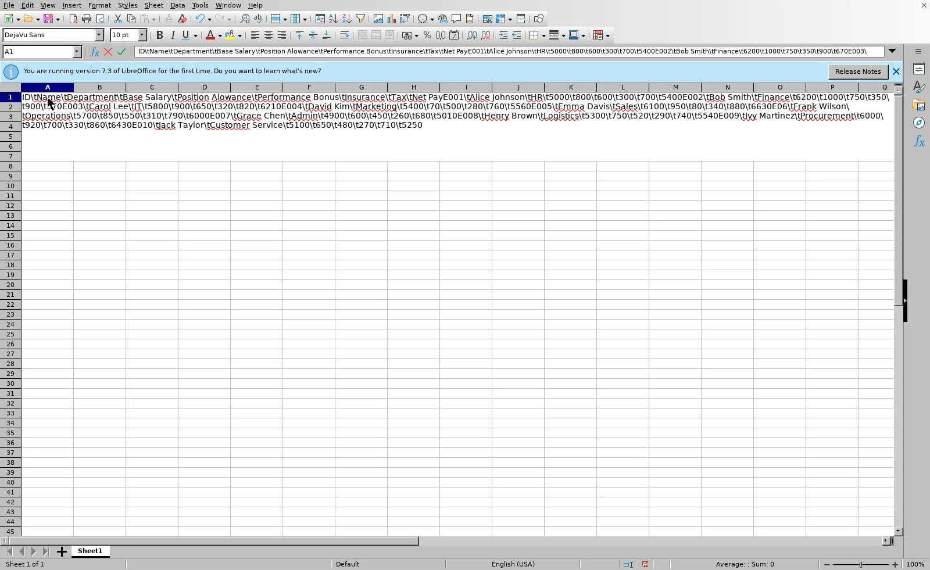Add a decimal place
930x570 pixels.
point(472,35)
